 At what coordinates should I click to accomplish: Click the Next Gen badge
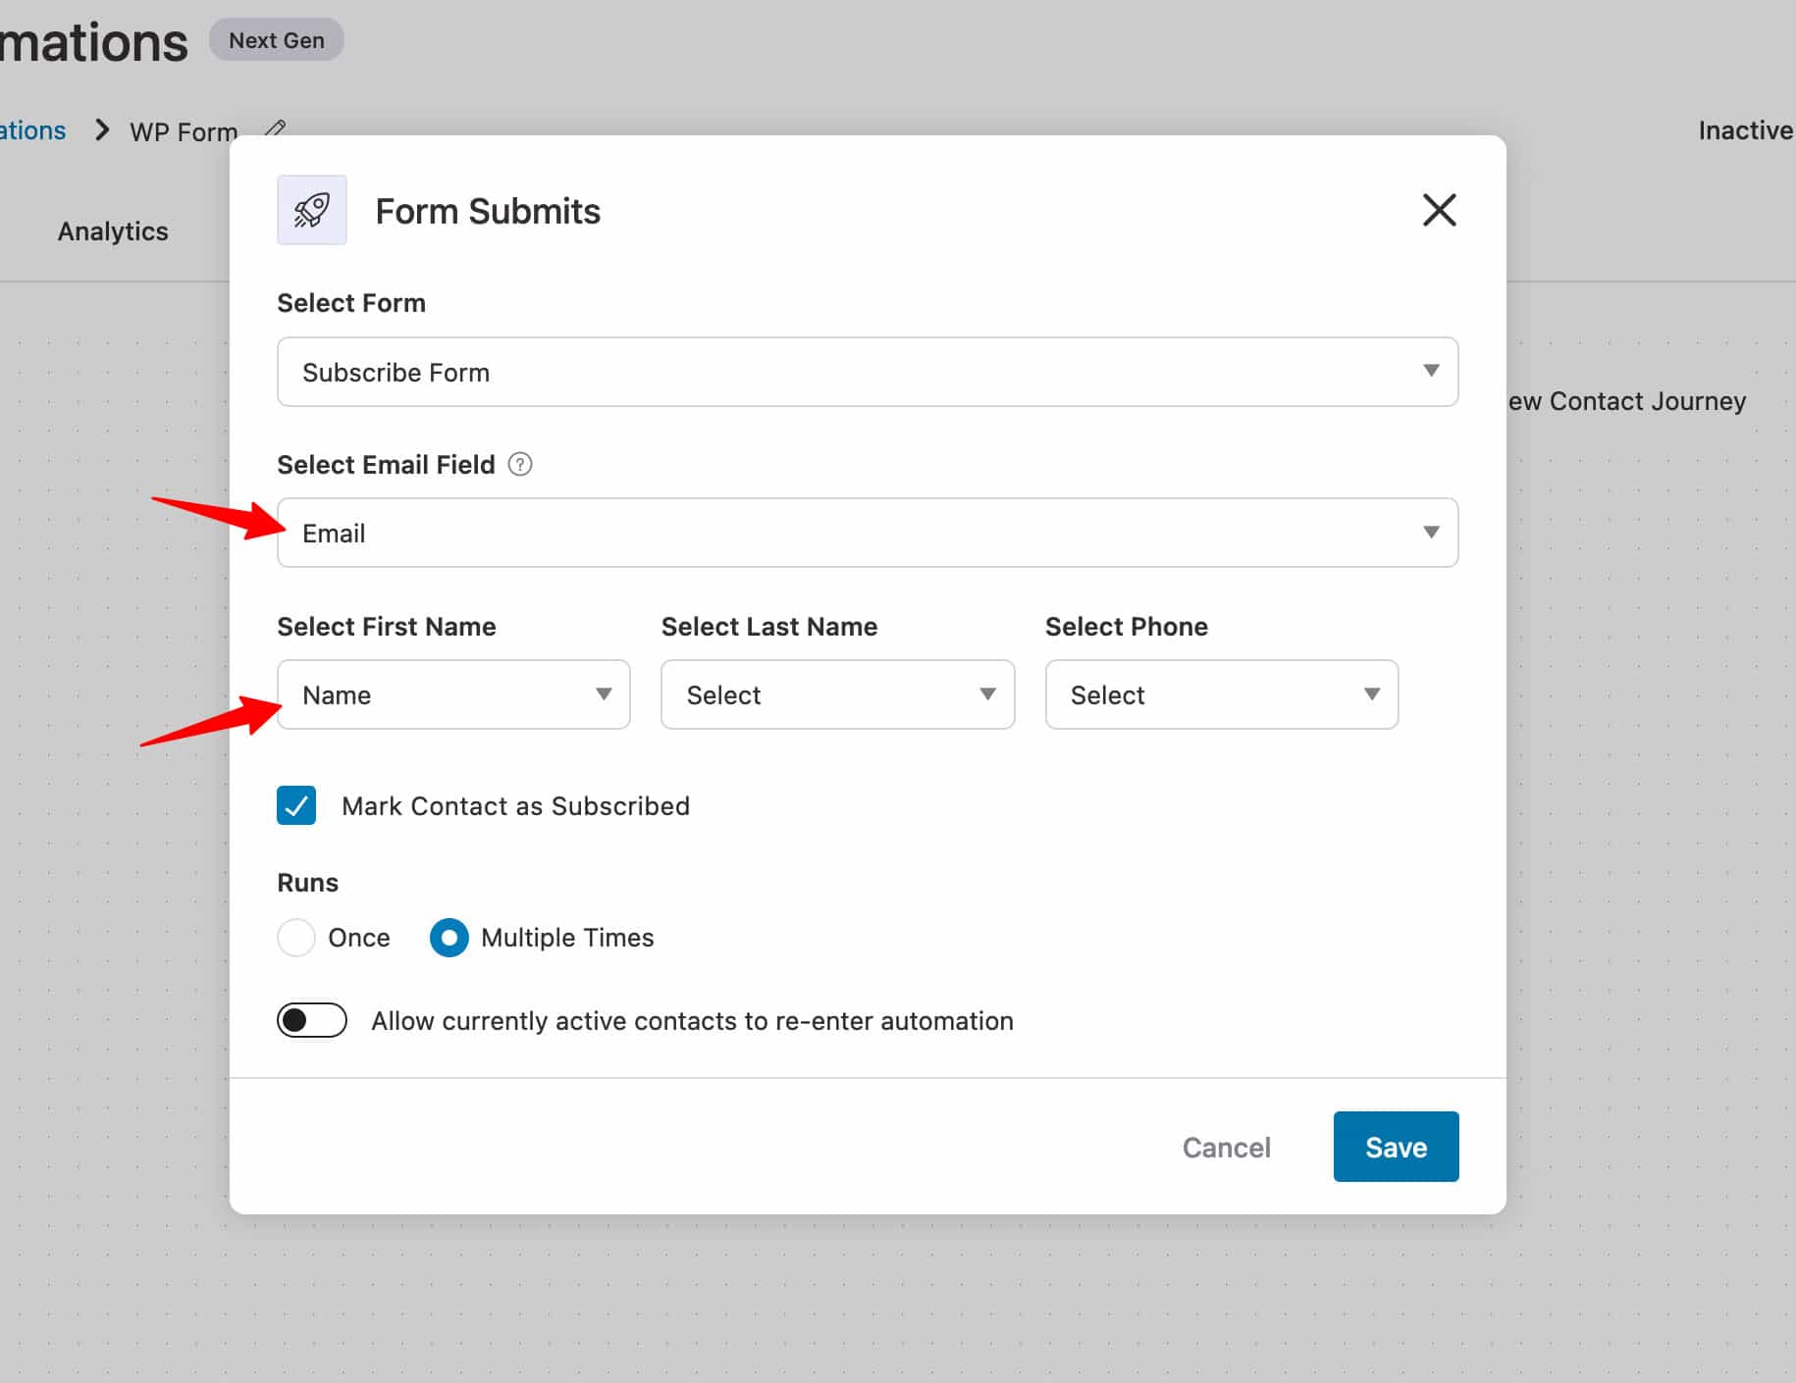pos(276,39)
